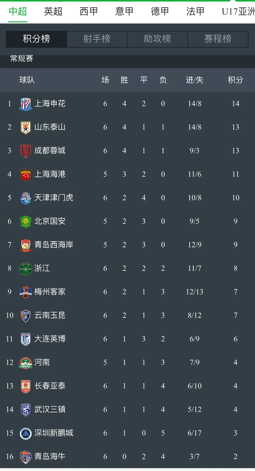
Task: Click the Shenzhen Peng City crest
Action: pyautogui.click(x=26, y=433)
